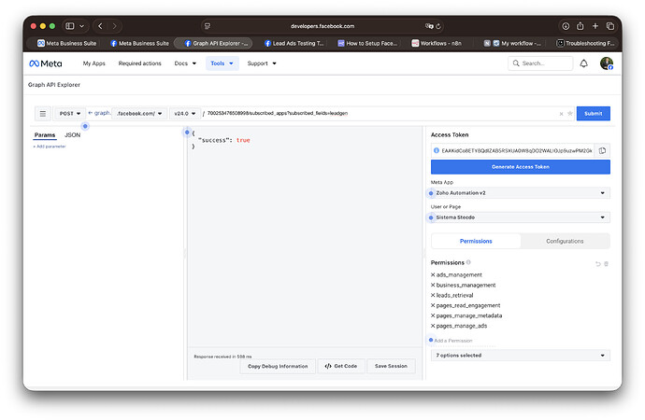This screenshot has height=420, width=645.
Task: Click Generate Access Token
Action: (520, 167)
